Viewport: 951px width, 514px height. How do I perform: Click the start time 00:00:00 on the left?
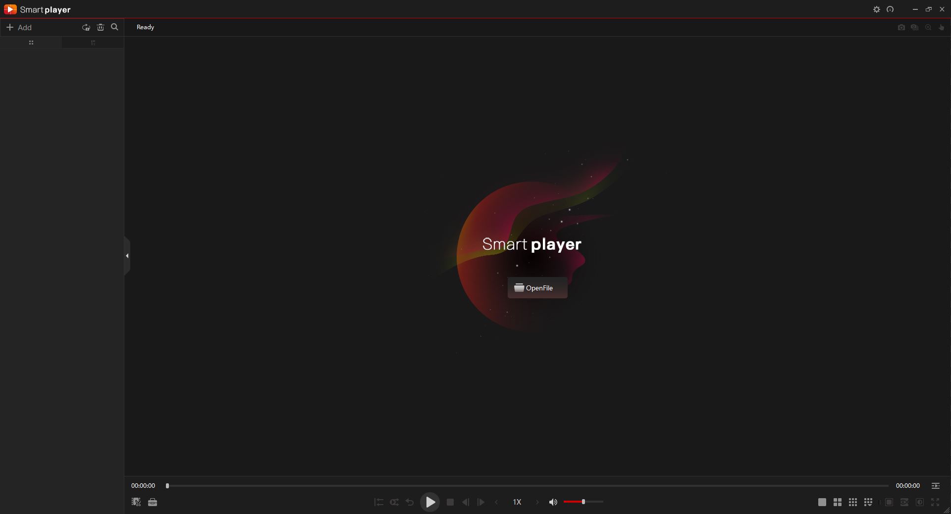pos(143,486)
